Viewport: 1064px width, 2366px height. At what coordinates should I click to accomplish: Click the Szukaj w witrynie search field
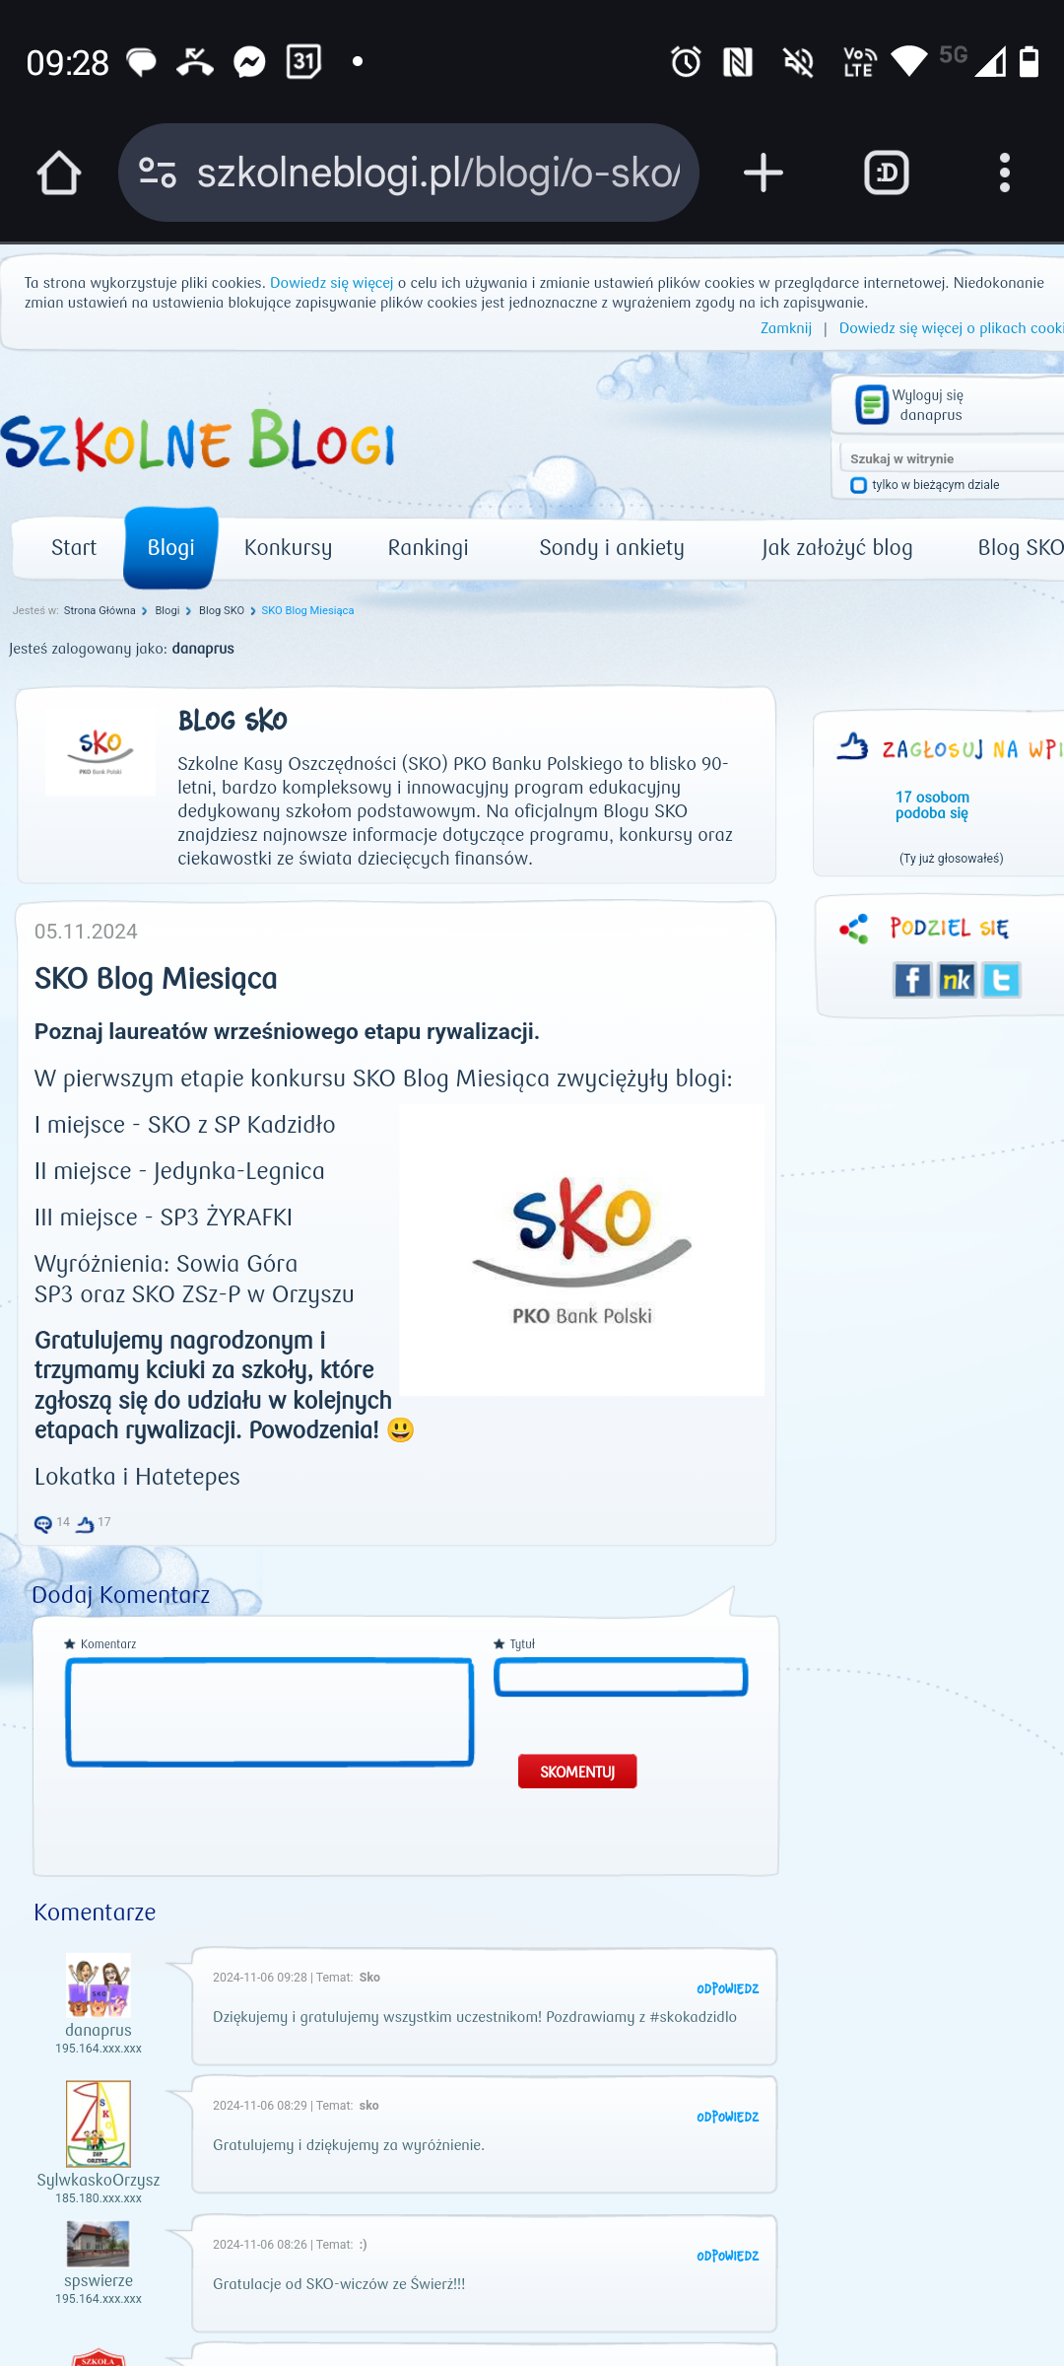[954, 458]
